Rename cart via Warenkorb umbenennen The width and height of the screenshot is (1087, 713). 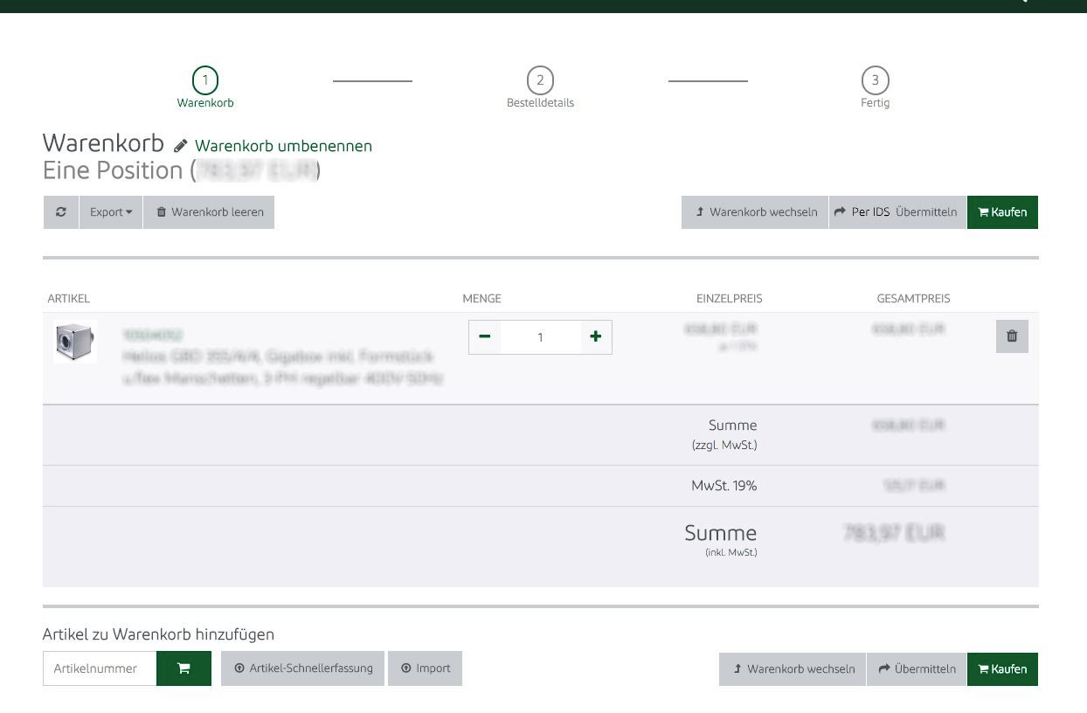click(x=283, y=146)
